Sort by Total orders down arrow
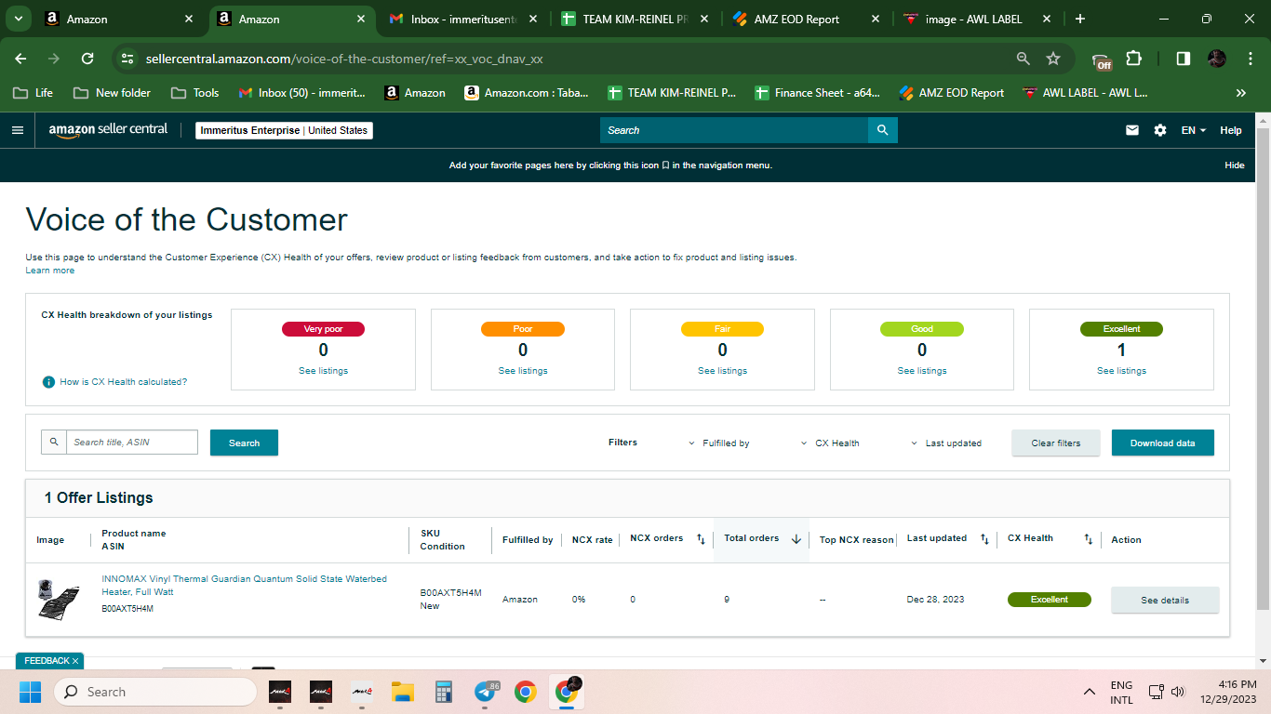 click(796, 539)
